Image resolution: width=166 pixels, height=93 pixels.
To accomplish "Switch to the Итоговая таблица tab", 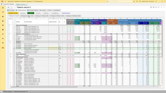I will click(33, 10).
